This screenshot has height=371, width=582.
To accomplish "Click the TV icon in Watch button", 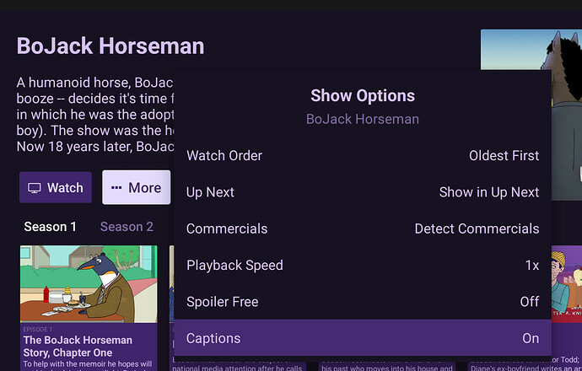I will click(x=35, y=188).
